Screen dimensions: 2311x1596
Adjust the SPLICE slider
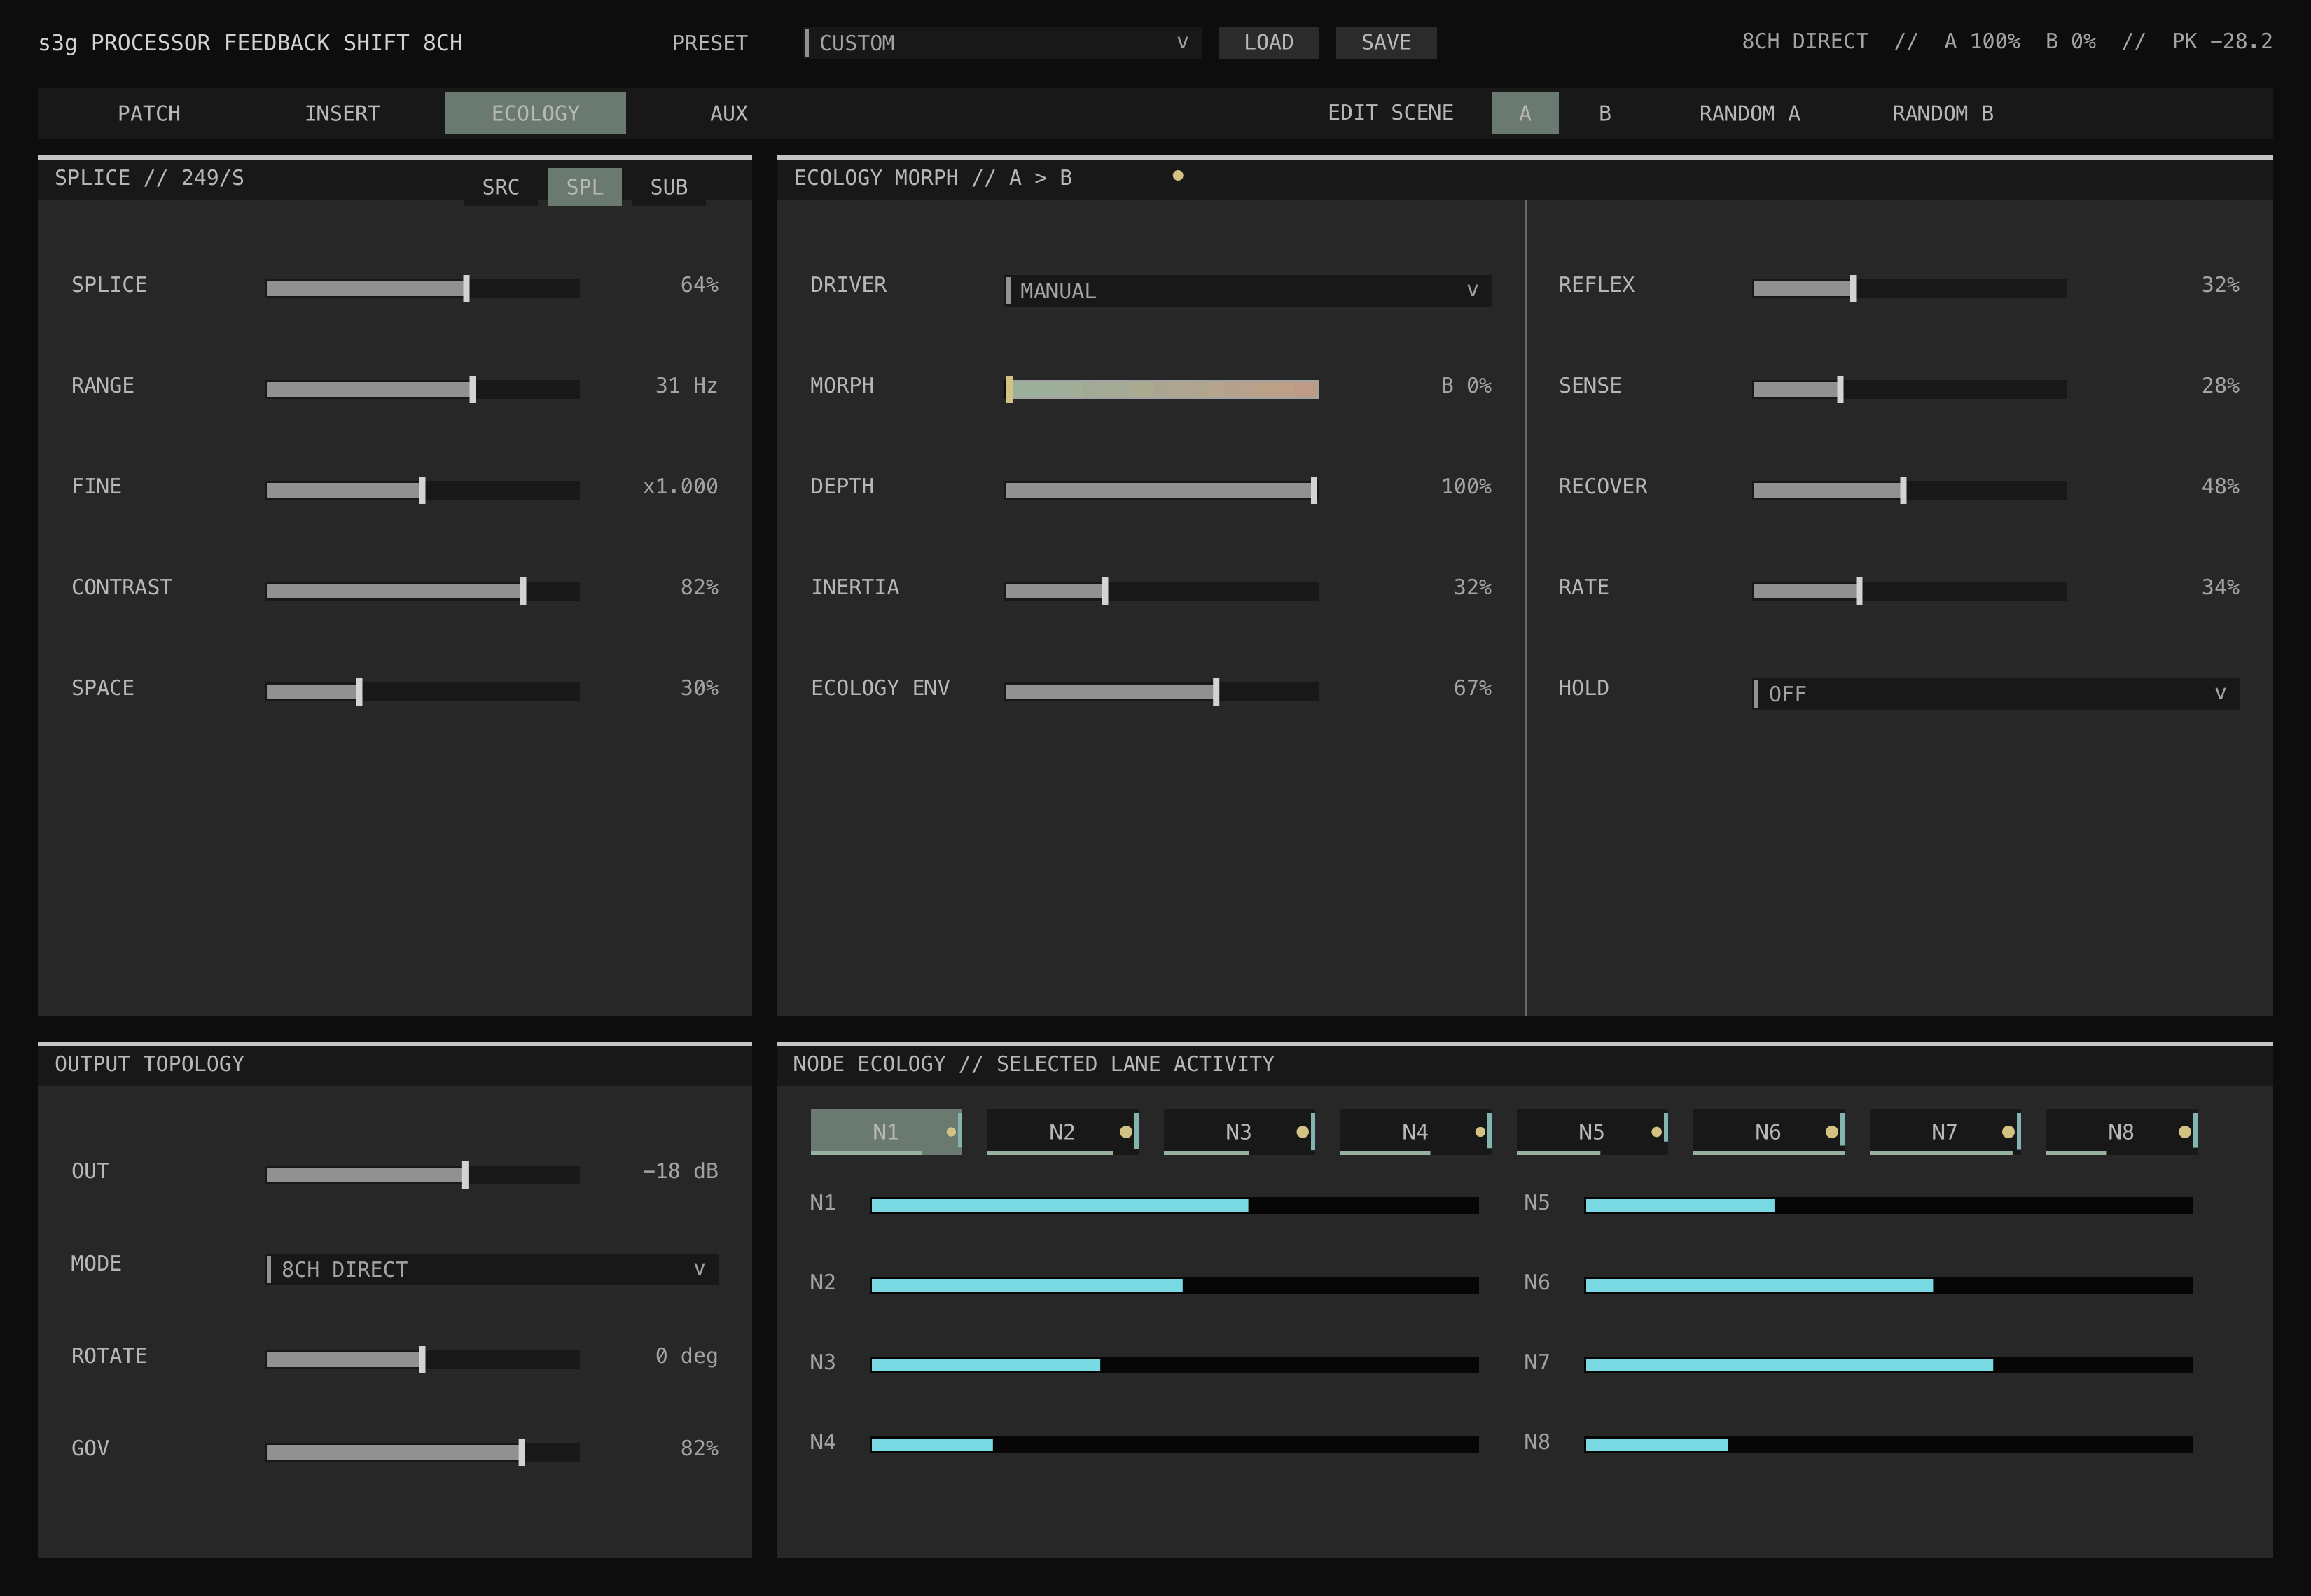[x=422, y=289]
